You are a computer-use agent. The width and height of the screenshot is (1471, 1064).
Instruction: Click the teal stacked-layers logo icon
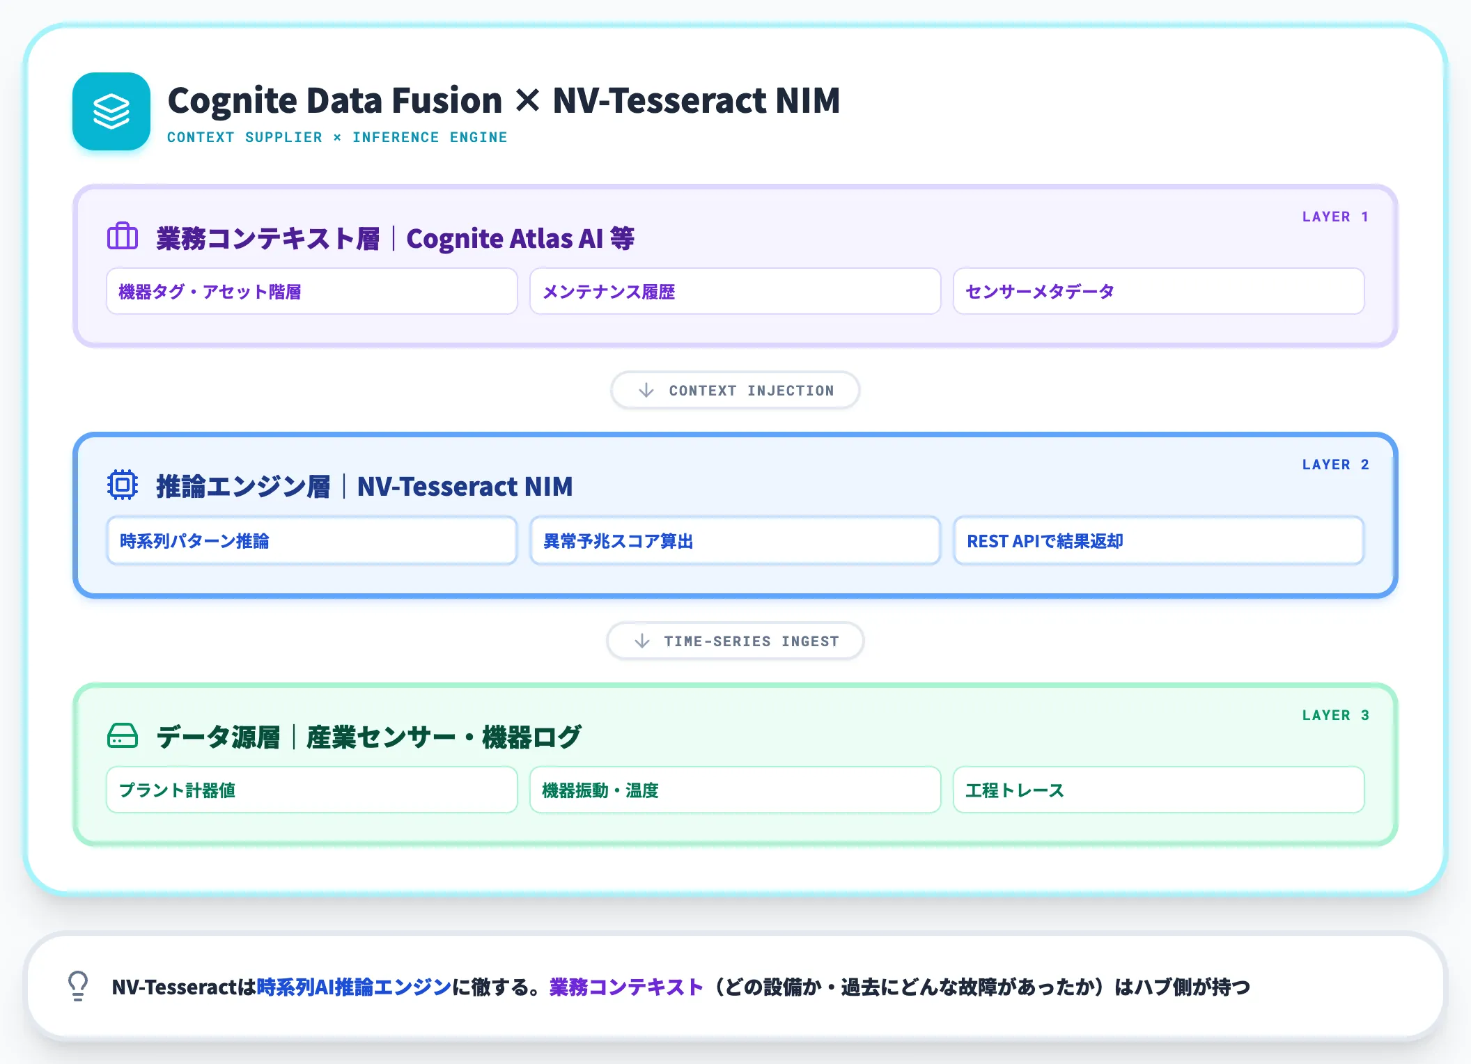click(x=111, y=111)
